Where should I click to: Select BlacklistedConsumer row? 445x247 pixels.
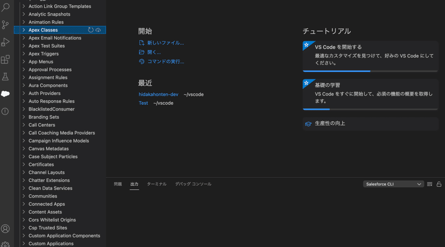click(60, 109)
